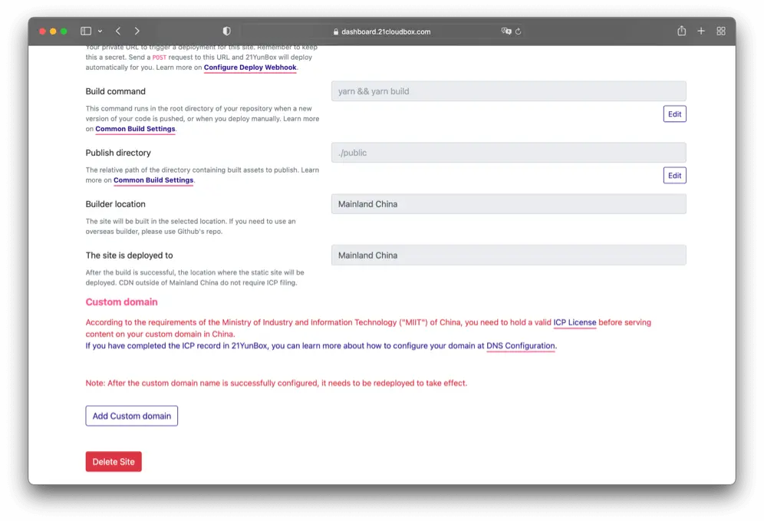
Task: Select the yarn build command field
Action: point(509,91)
